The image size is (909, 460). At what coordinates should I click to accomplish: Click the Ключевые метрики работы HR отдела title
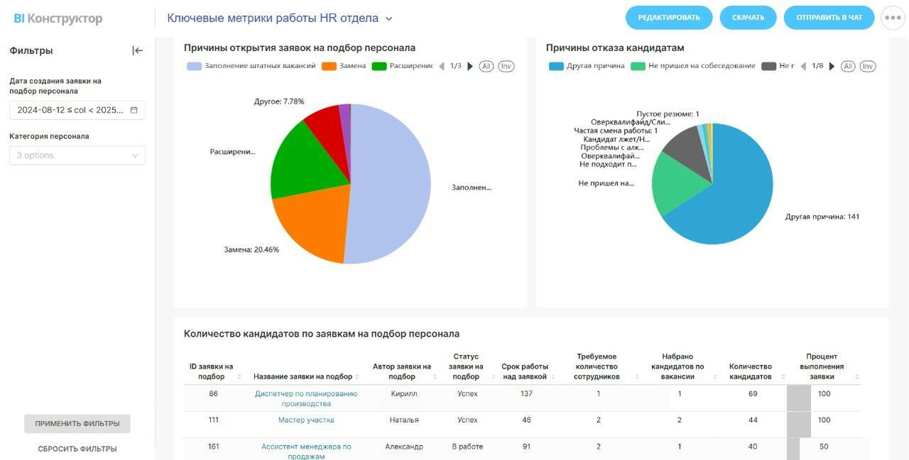[273, 18]
